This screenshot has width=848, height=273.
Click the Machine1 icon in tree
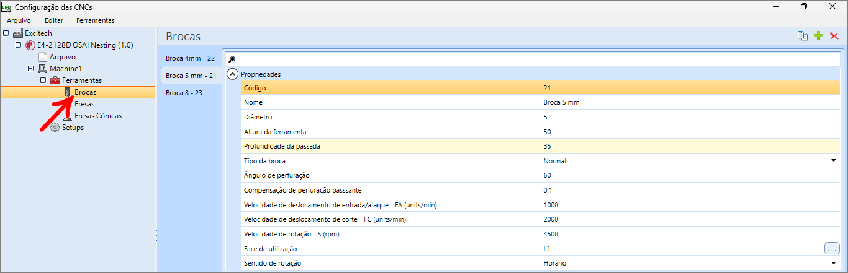click(43, 69)
